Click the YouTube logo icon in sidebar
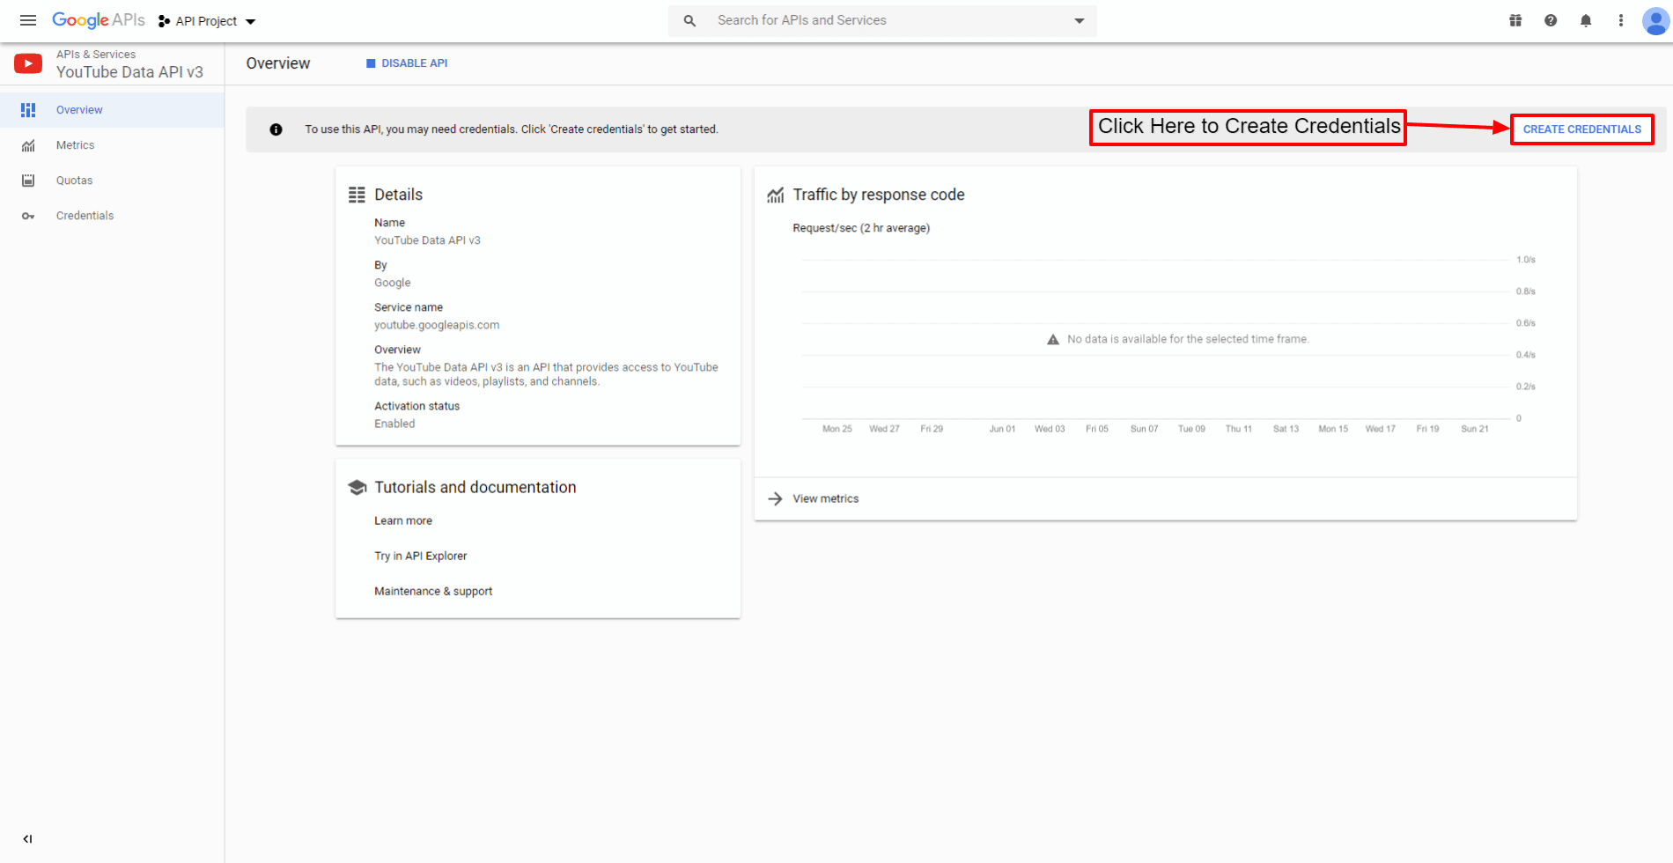This screenshot has width=1673, height=863. click(28, 63)
